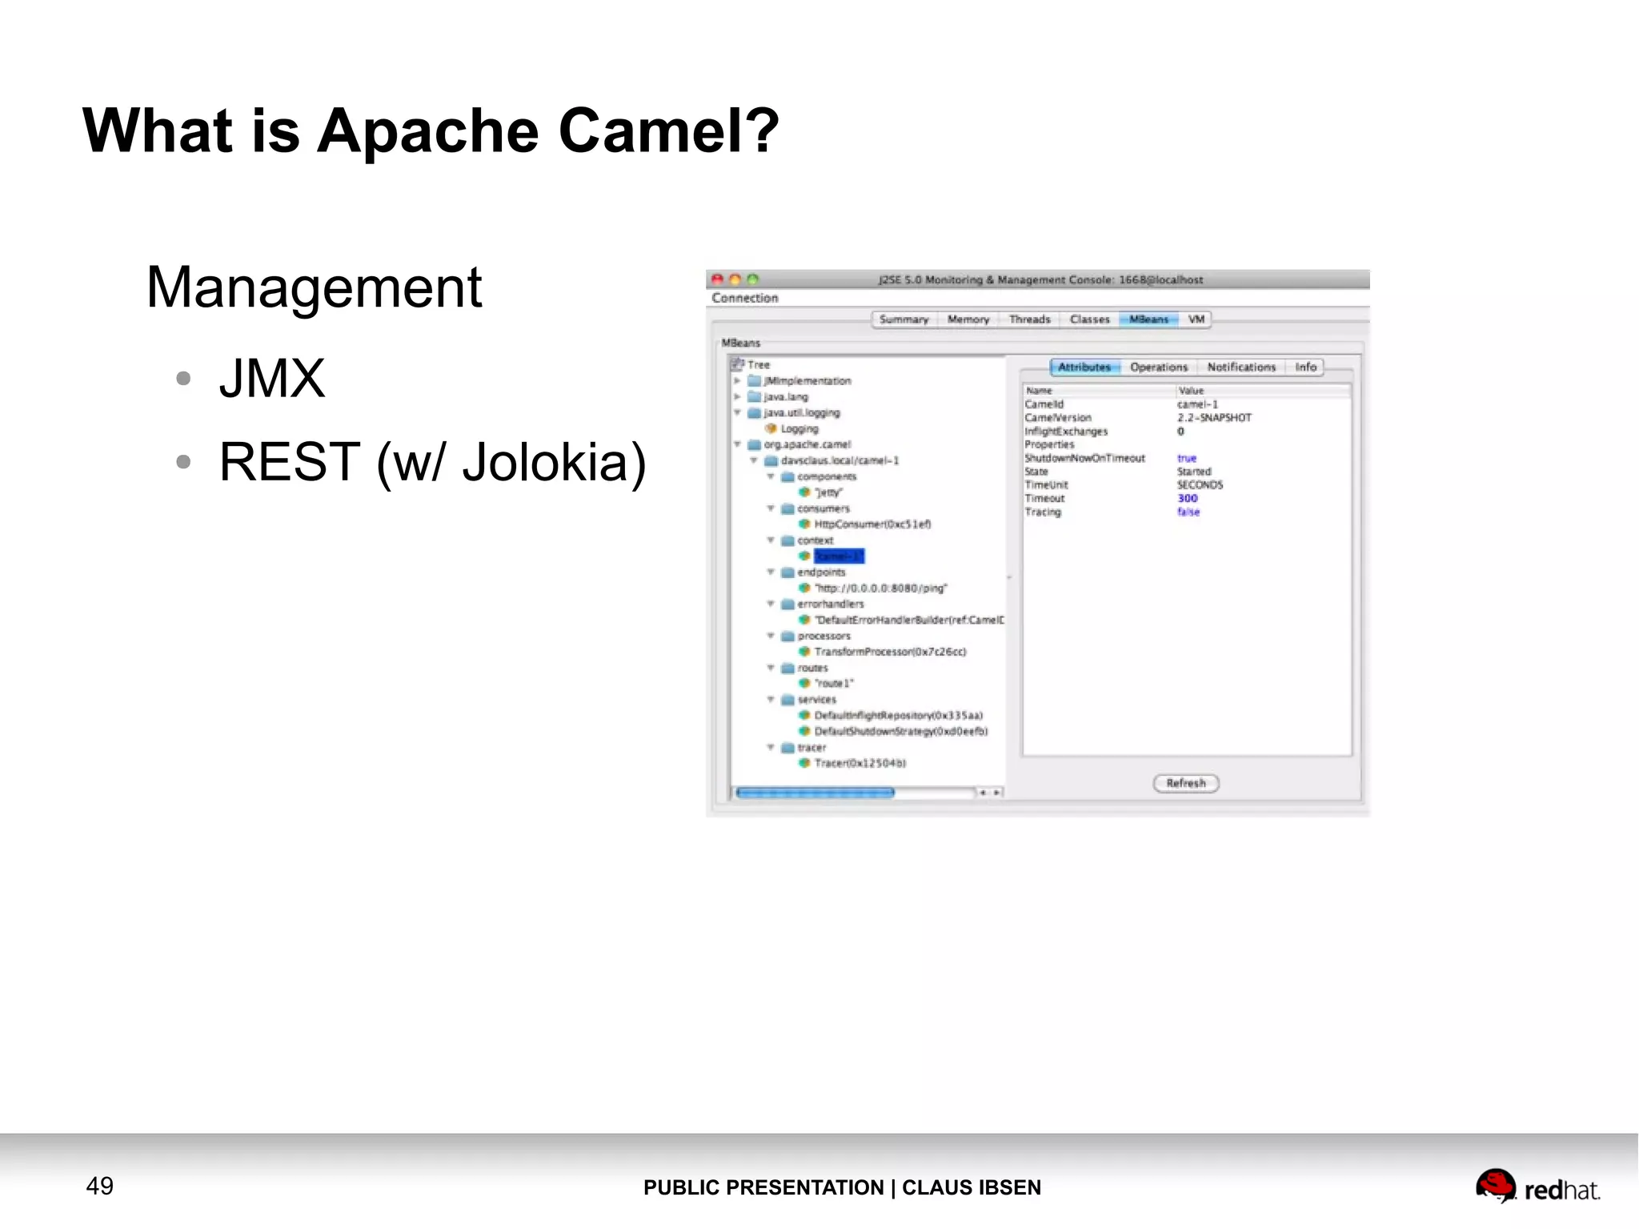Collapse the services folder node
Image resolution: width=1639 pixels, height=1229 pixels.
click(771, 699)
